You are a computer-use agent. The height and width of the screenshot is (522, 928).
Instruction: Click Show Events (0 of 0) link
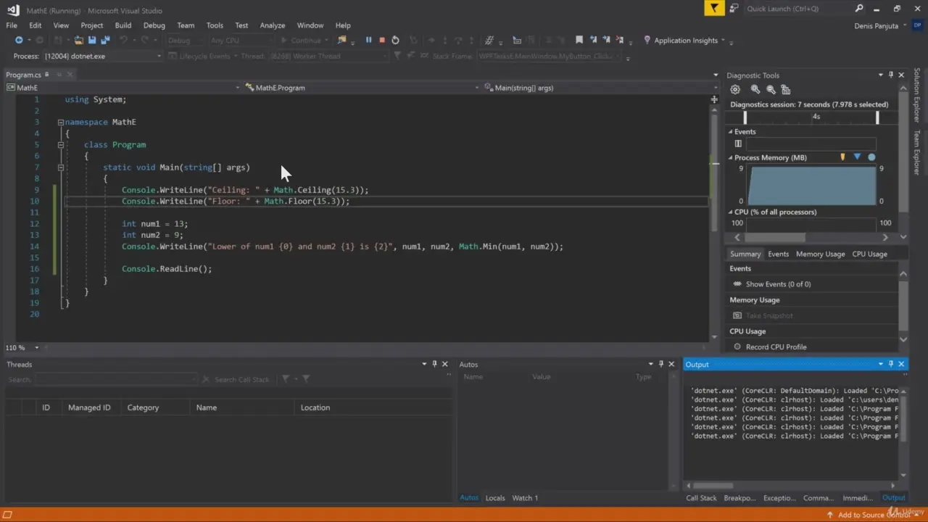point(778,284)
